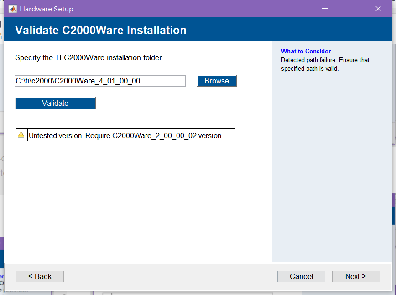The width and height of the screenshot is (396, 295).
Task: Click the MATLAB logo in title bar
Action: [13, 9]
